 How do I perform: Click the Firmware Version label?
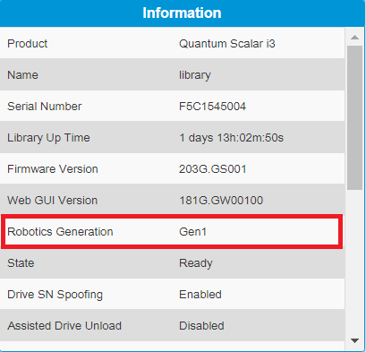click(53, 169)
